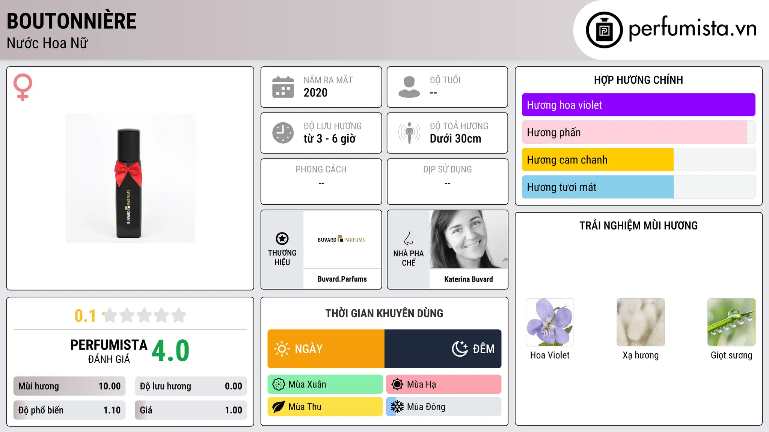This screenshot has width=769, height=432.
Task: Open the Boutonnière bottle product image
Action: [x=130, y=178]
